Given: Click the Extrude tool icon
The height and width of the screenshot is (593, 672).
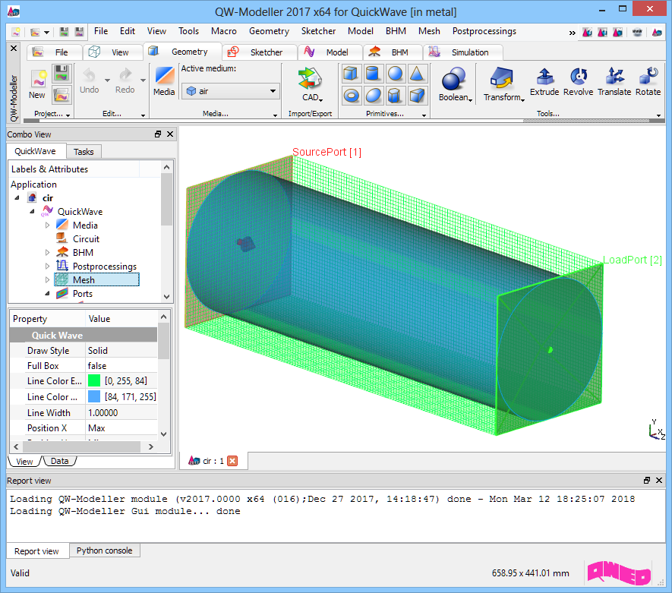Looking at the screenshot, I should click(x=544, y=81).
